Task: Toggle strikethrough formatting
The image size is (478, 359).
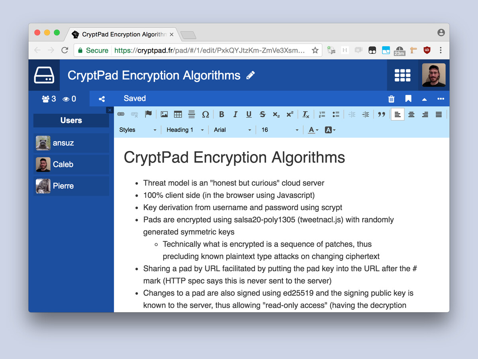Action: [x=263, y=114]
